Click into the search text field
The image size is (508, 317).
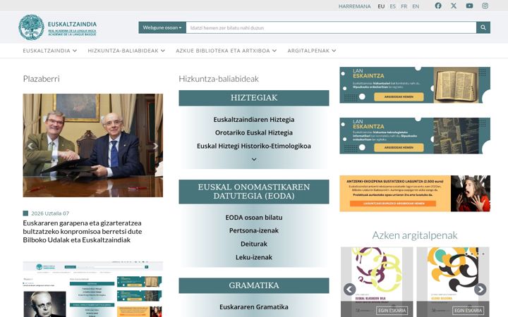coord(331,27)
